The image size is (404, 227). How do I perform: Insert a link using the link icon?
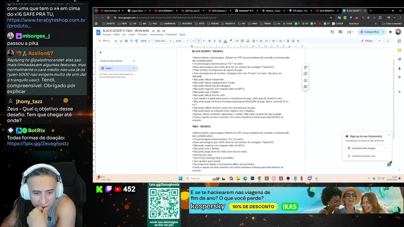[237, 41]
